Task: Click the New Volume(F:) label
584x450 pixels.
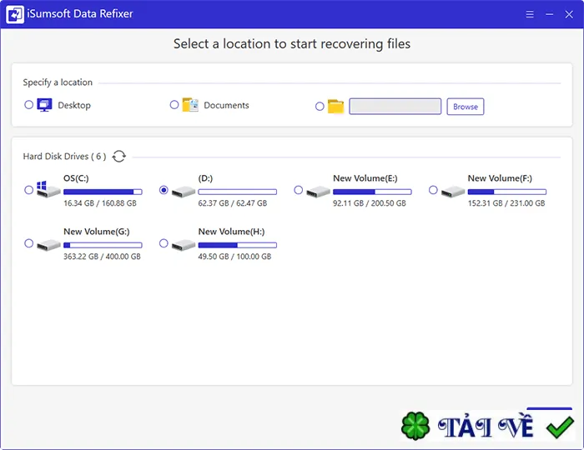Action: coord(501,178)
